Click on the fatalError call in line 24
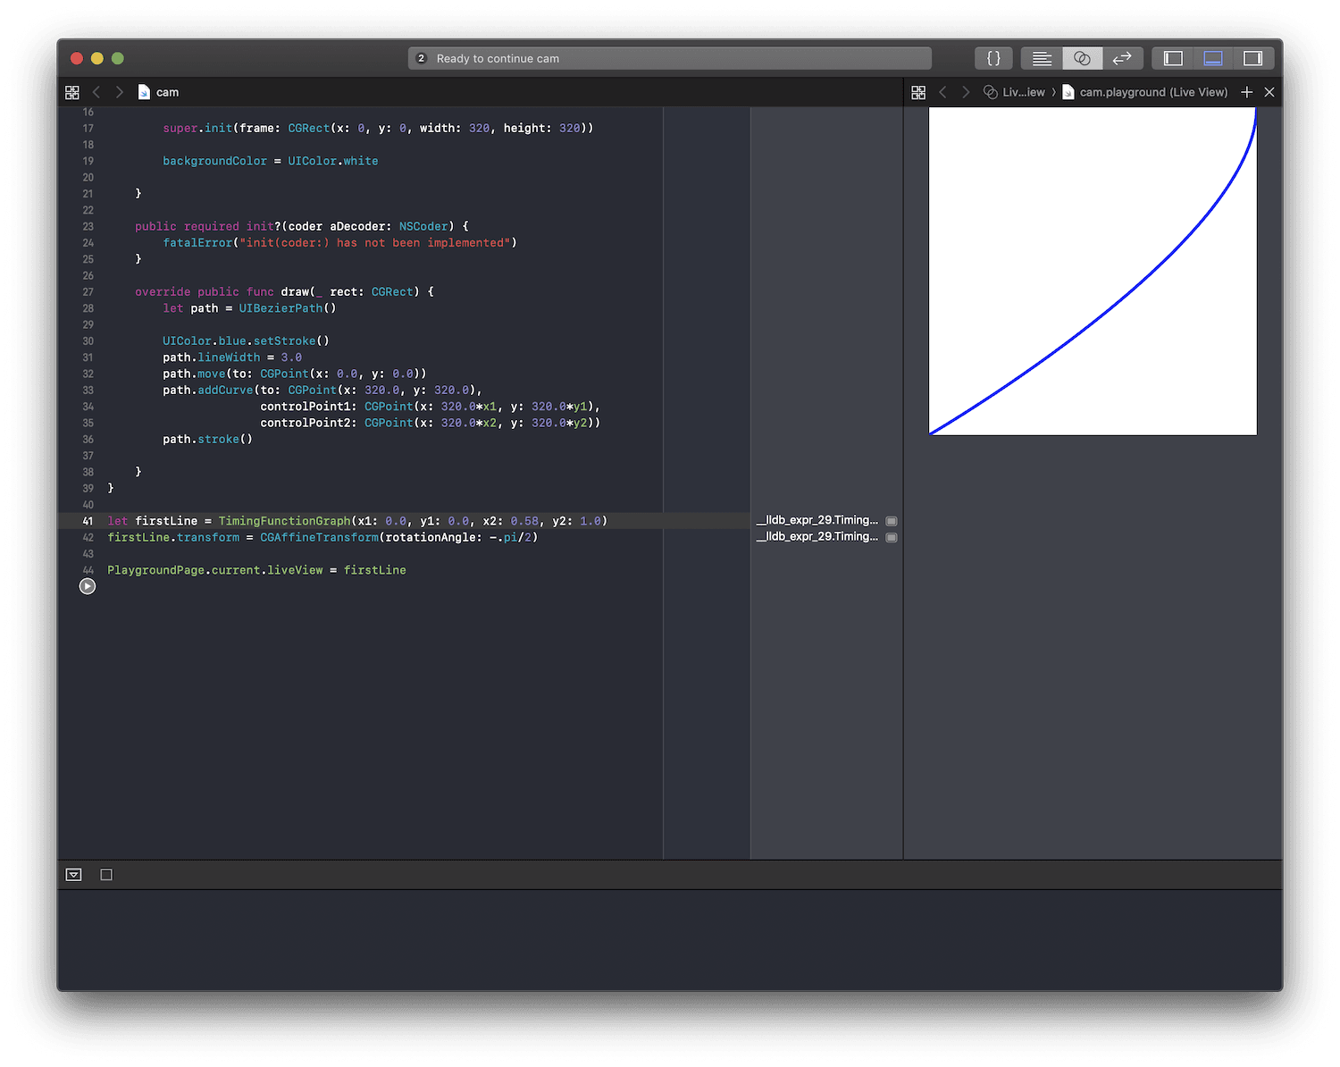The width and height of the screenshot is (1340, 1067). [x=339, y=242]
